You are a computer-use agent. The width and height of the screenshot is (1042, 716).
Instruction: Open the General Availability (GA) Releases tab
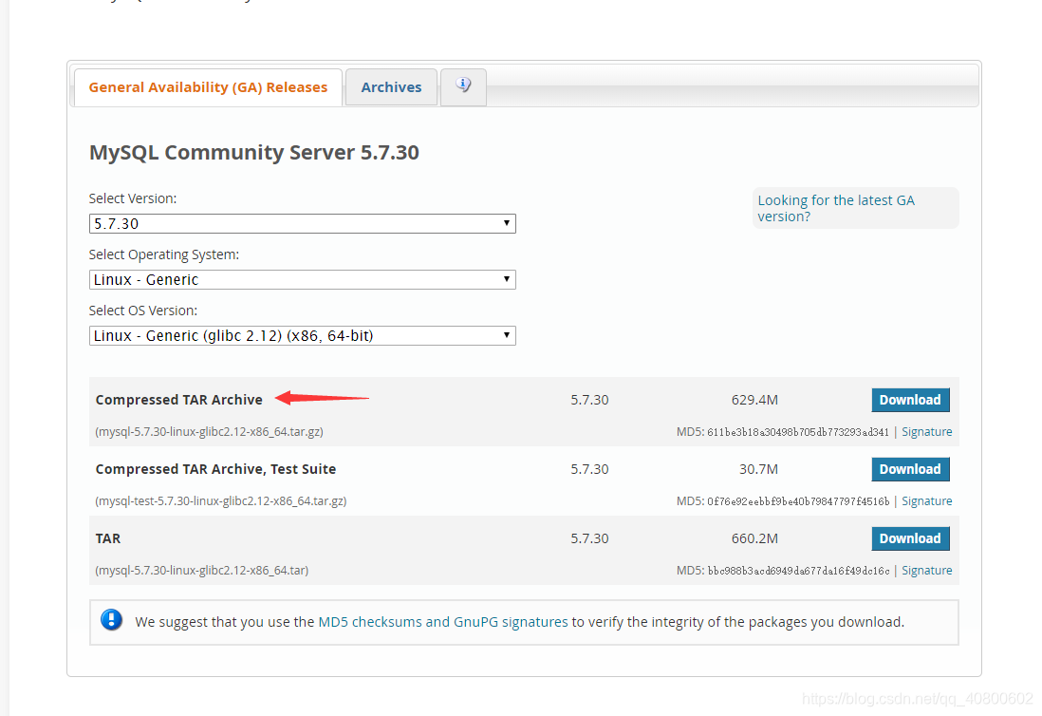coord(208,87)
